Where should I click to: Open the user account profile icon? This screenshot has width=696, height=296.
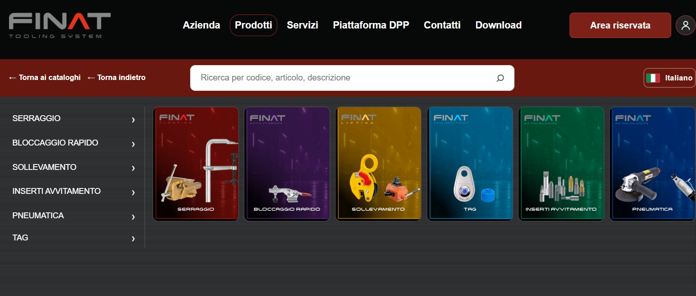pyautogui.click(x=685, y=25)
